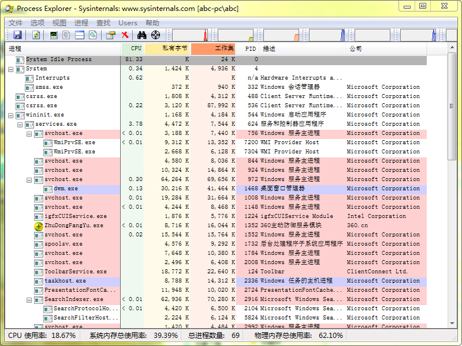The height and width of the screenshot is (346, 462).
Task: Click the red X Kill Process icon
Action: [125, 35]
